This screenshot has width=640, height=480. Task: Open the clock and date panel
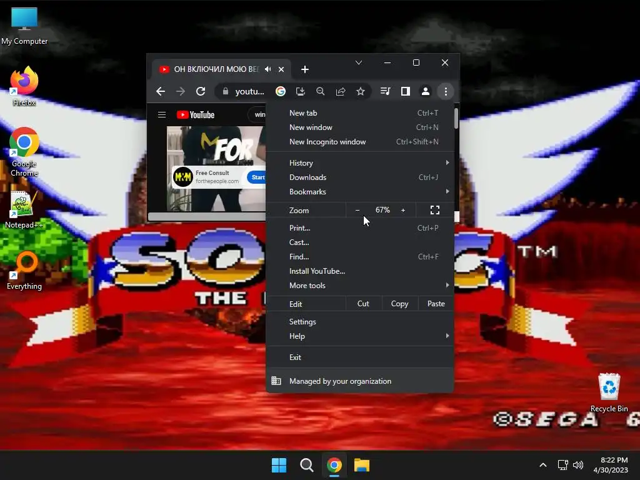(x=611, y=465)
